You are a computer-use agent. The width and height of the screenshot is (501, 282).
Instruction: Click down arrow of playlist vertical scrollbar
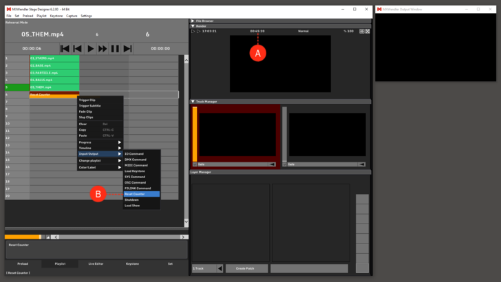click(186, 221)
